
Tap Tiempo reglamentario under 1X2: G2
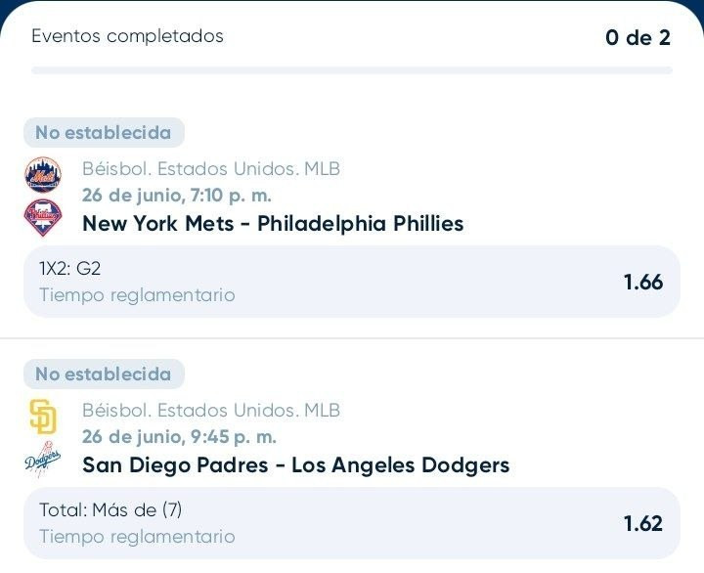coord(138,295)
